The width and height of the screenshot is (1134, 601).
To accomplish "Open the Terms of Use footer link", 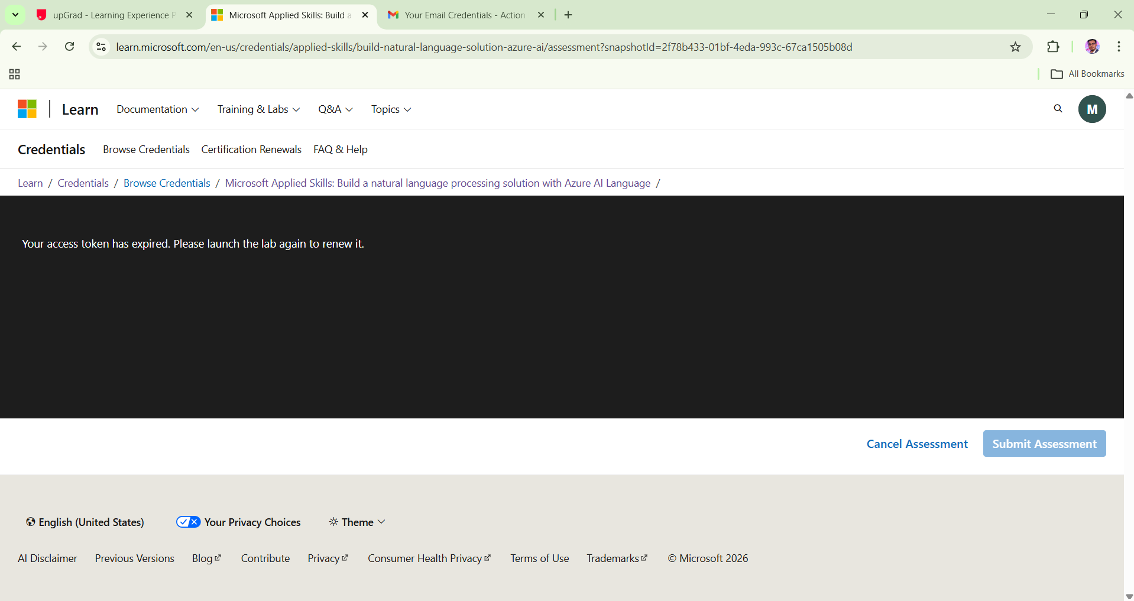I will click(x=540, y=558).
